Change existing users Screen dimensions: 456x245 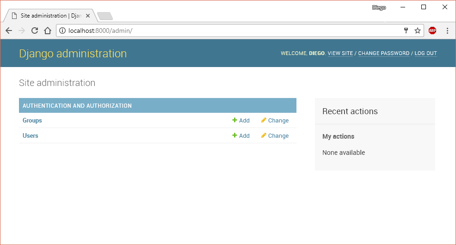[x=275, y=136]
